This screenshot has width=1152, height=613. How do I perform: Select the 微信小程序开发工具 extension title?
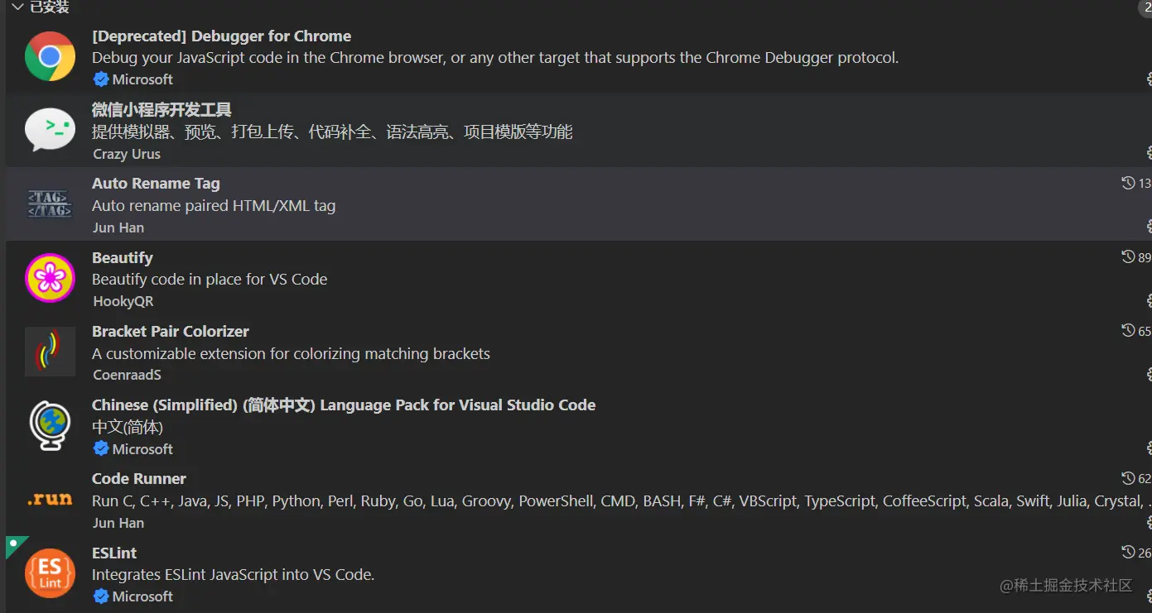point(161,110)
